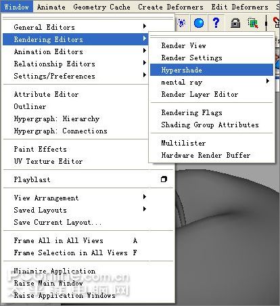Open the Outliner
280x306 pixels.
click(76, 106)
